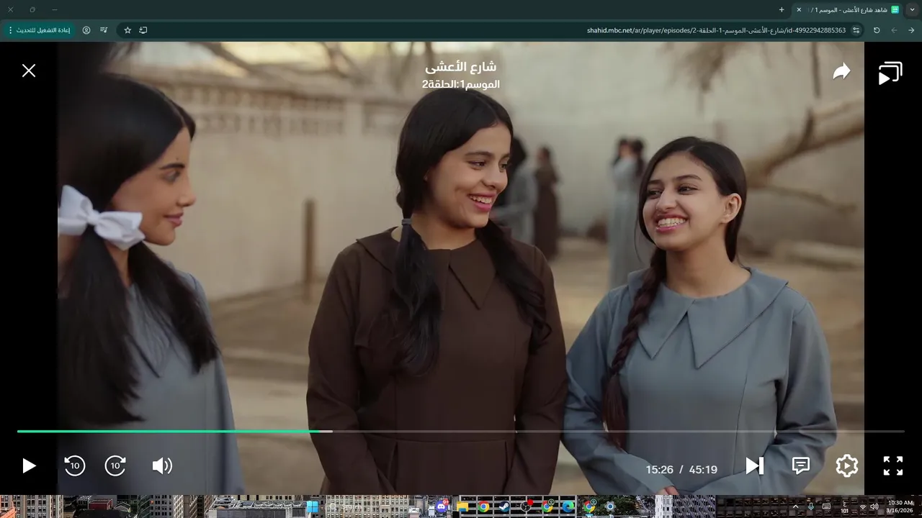
Task: Open the subtitles and audio menu
Action: click(x=801, y=465)
